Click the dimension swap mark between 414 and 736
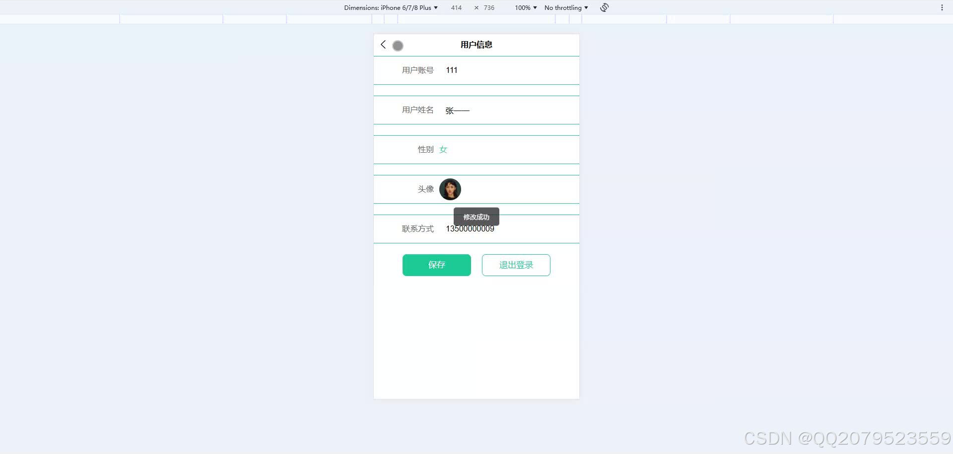This screenshot has width=953, height=454. [x=476, y=7]
